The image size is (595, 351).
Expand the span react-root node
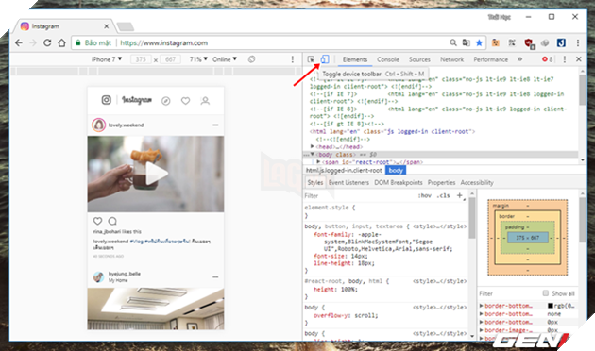[x=319, y=162]
